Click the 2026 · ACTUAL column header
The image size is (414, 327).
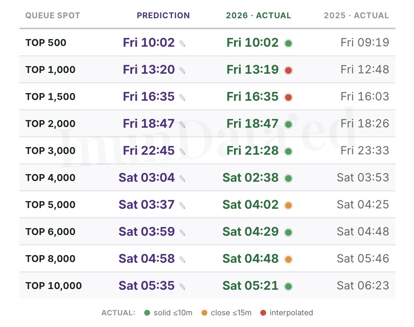point(258,16)
